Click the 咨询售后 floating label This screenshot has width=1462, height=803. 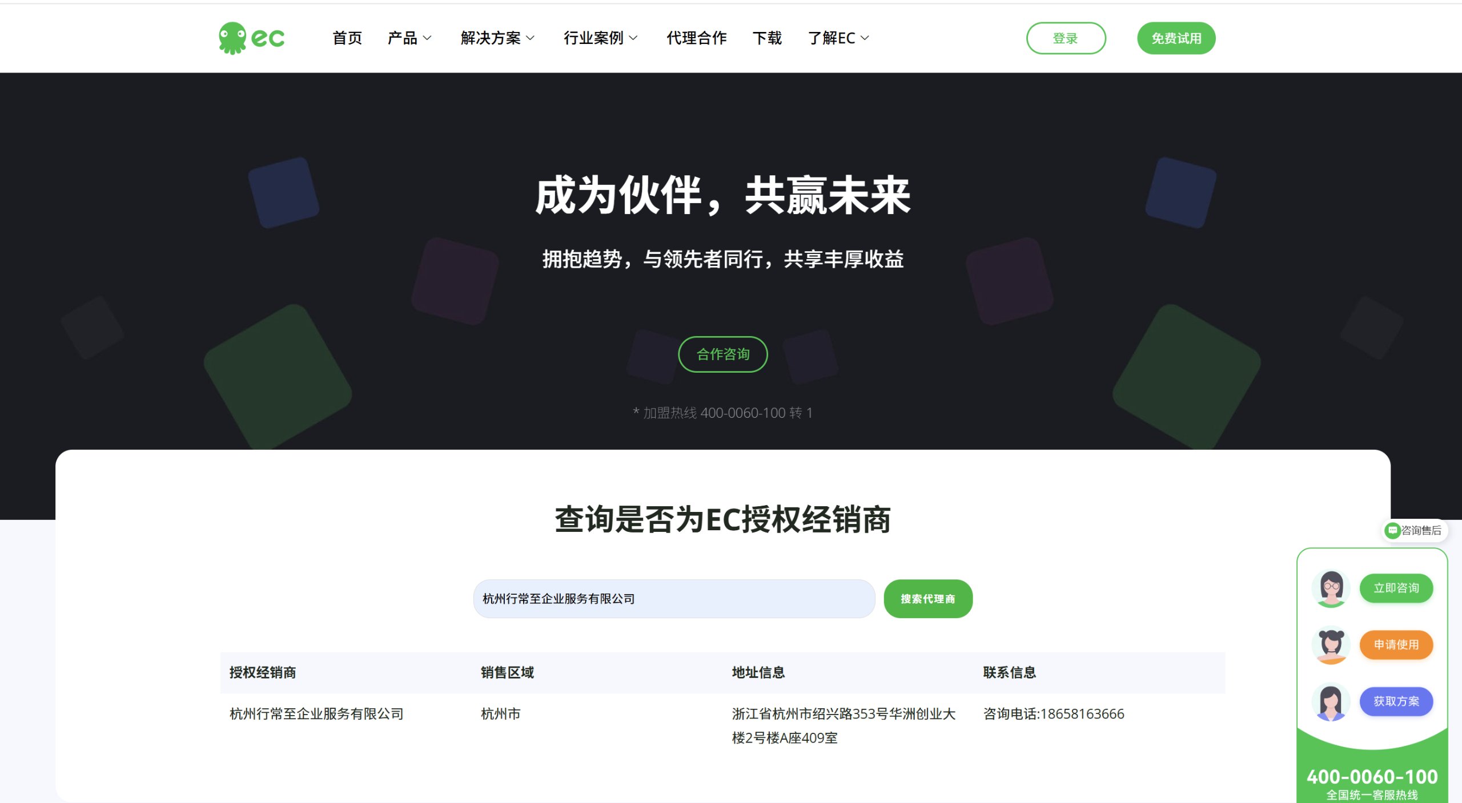1421,531
